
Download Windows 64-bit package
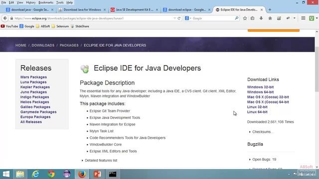coord(260,92)
